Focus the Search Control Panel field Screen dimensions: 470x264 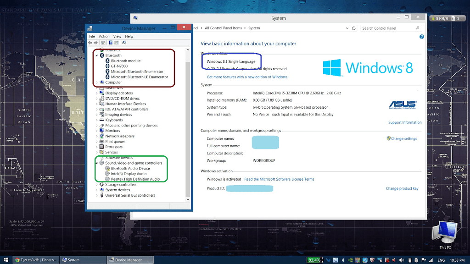391,28
